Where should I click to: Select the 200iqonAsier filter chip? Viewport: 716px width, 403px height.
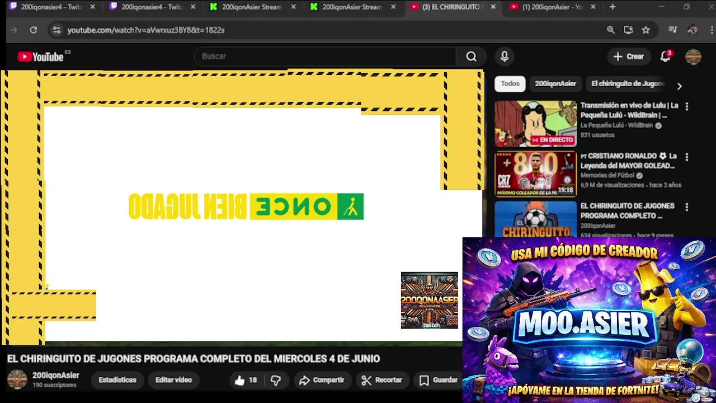pyautogui.click(x=555, y=83)
